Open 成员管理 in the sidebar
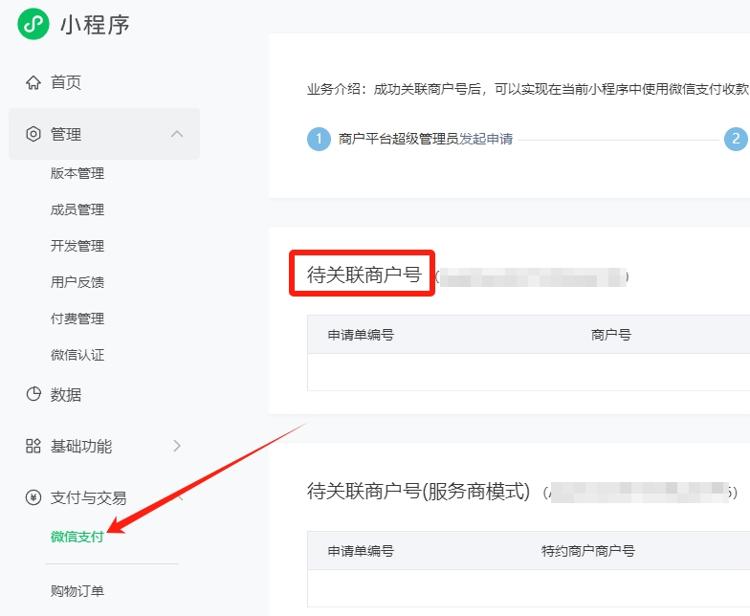The width and height of the screenshot is (750, 616). point(77,209)
